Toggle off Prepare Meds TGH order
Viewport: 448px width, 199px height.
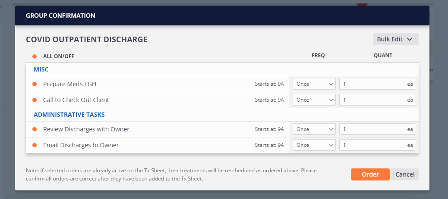[x=35, y=84]
